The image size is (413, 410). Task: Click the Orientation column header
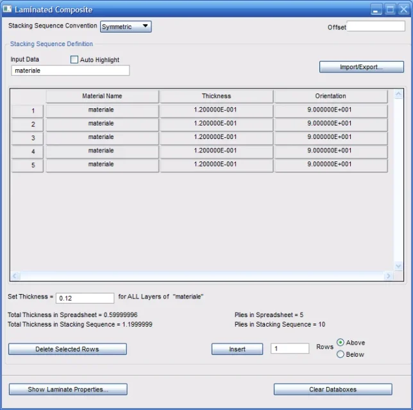tap(330, 96)
